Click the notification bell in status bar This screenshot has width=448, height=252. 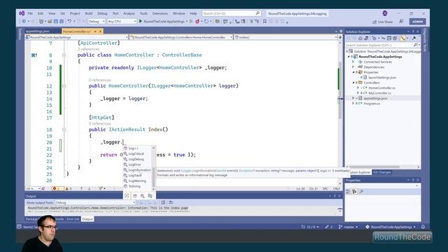click(x=423, y=227)
